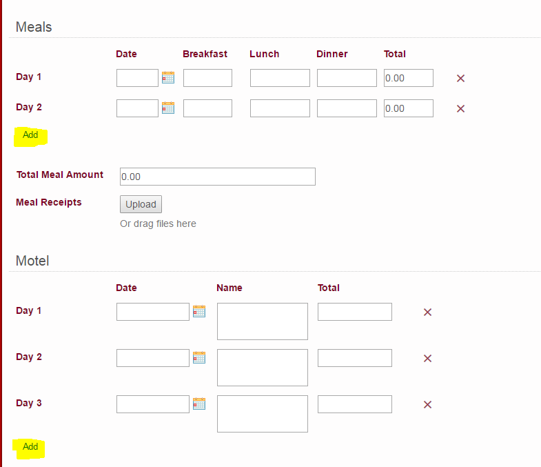The image size is (541, 467).
Task: Open calendar picker for Motel Day 3
Action: pyautogui.click(x=199, y=404)
